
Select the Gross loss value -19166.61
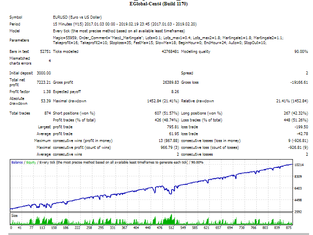coord(296,82)
